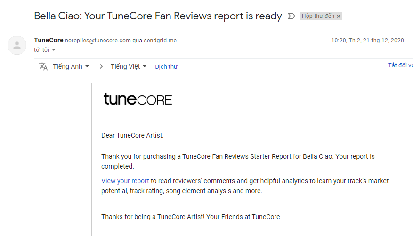
Task: Click the TuneCore logo in the email
Action: pos(138,99)
